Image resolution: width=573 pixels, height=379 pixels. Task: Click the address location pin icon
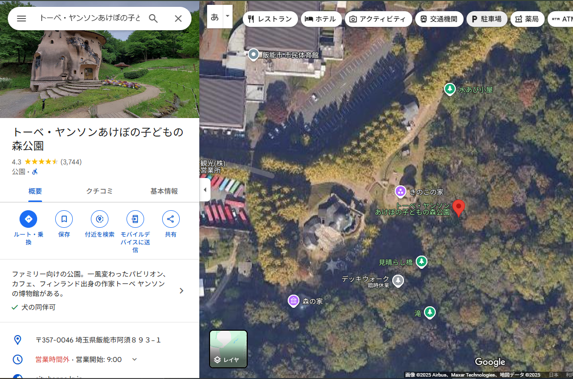click(18, 340)
